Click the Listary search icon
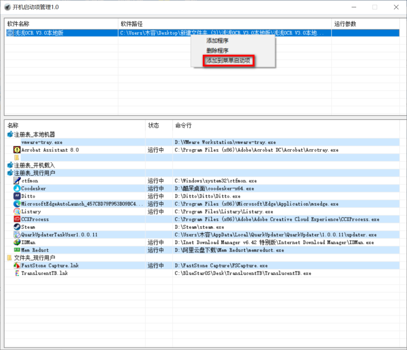 point(17,212)
